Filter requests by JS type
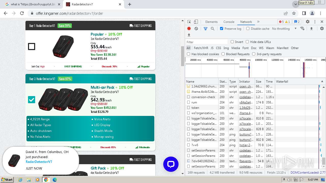This screenshot has height=183, width=326. [x=212, y=48]
